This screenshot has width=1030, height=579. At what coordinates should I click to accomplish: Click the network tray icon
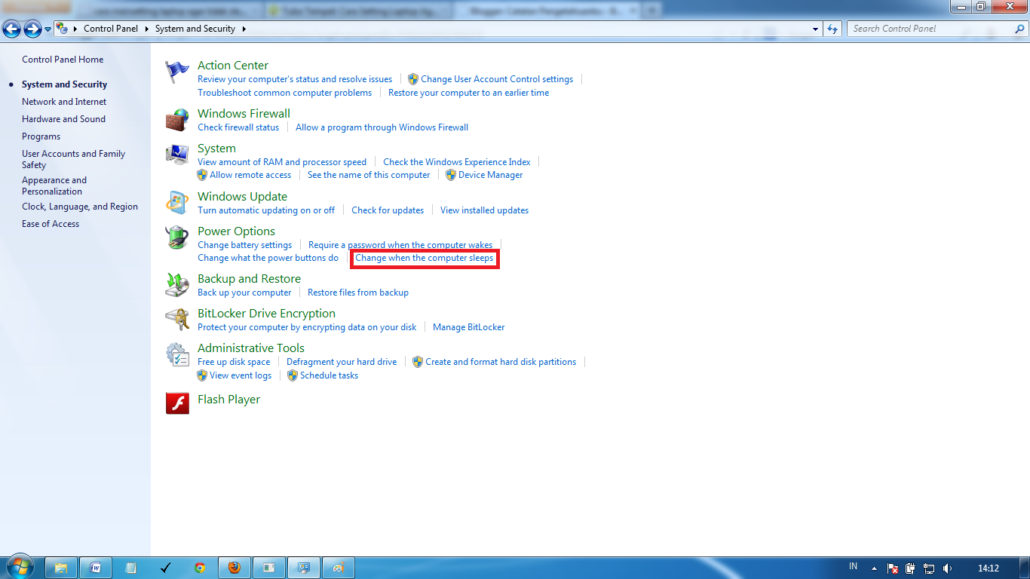click(929, 568)
